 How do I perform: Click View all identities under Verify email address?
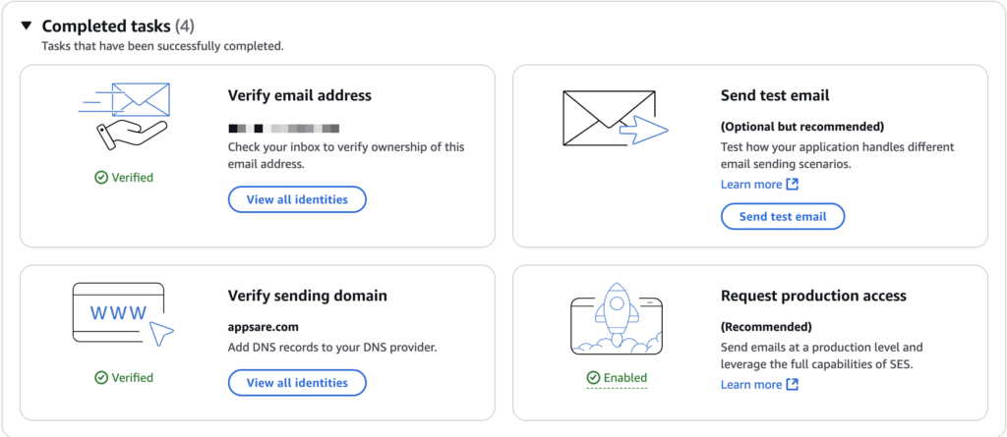297,199
